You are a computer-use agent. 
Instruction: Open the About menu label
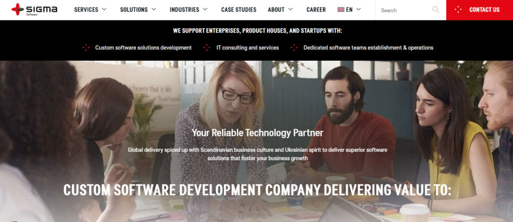(x=276, y=10)
